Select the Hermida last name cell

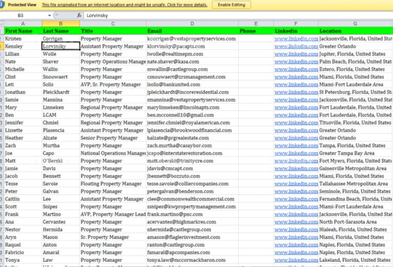coord(61,229)
